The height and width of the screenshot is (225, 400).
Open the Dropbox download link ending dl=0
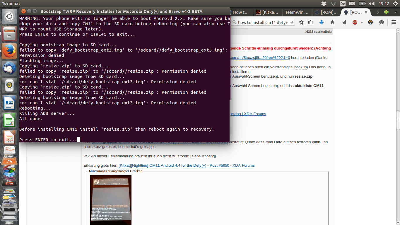pos(260,58)
